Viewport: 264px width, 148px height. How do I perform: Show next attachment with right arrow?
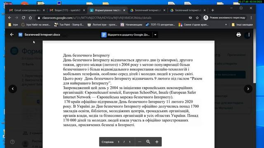tap(248, 89)
